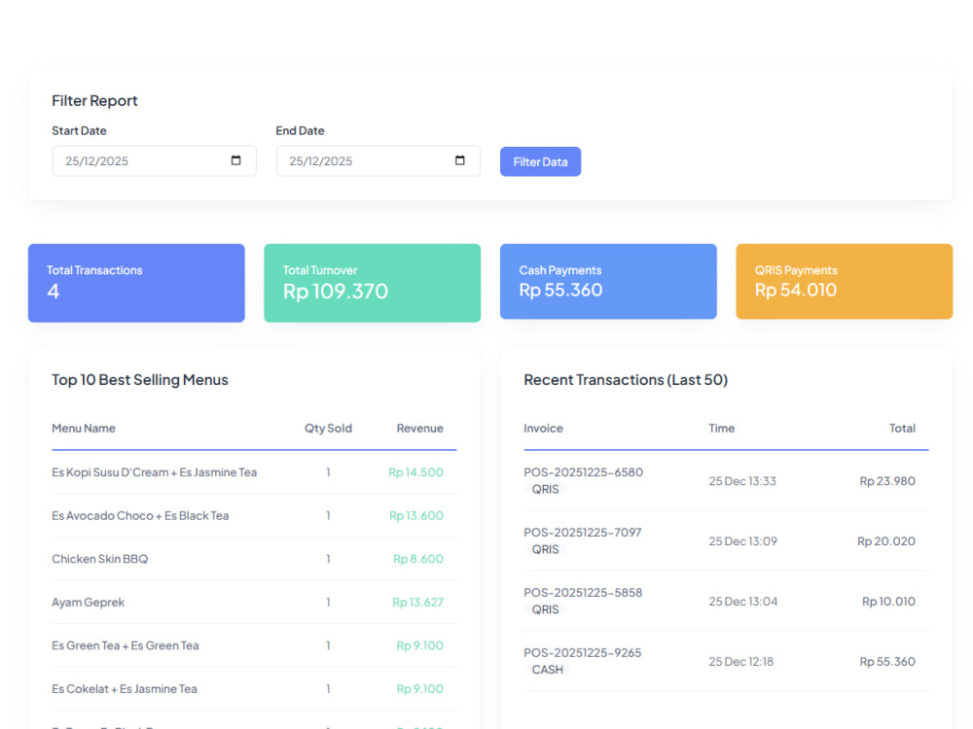Select Es Cokelat + Es Jasmine Tea row

(x=254, y=689)
